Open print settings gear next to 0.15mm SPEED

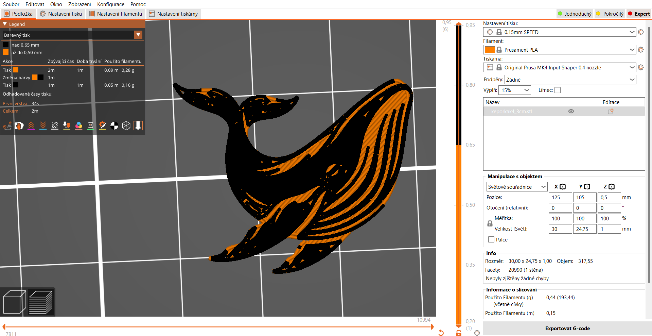pos(641,32)
